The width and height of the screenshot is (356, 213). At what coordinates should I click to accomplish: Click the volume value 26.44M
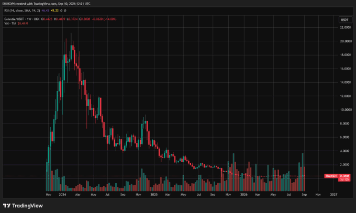point(23,24)
